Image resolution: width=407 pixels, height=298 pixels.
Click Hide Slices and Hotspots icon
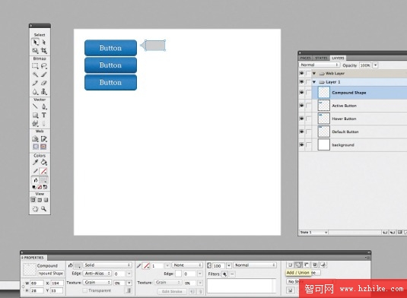click(x=36, y=147)
